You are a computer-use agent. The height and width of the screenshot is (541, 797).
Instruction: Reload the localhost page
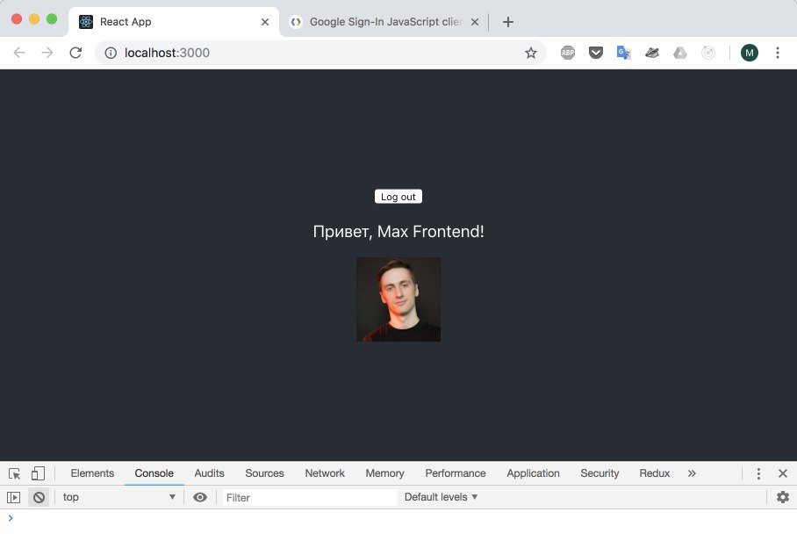click(75, 53)
